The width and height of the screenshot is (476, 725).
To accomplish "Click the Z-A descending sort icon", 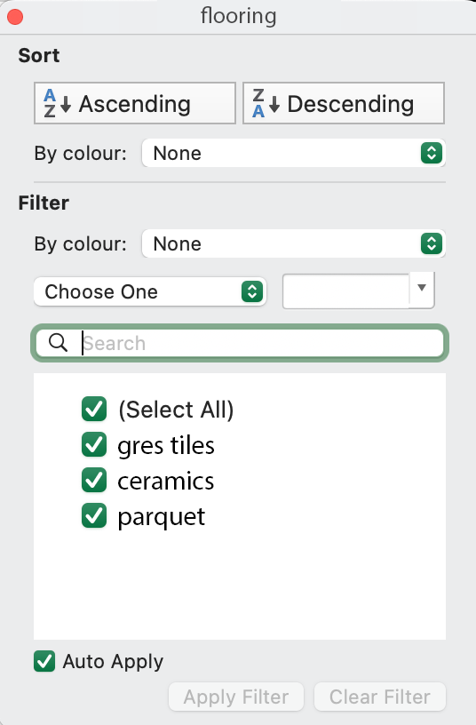I will pos(266,104).
